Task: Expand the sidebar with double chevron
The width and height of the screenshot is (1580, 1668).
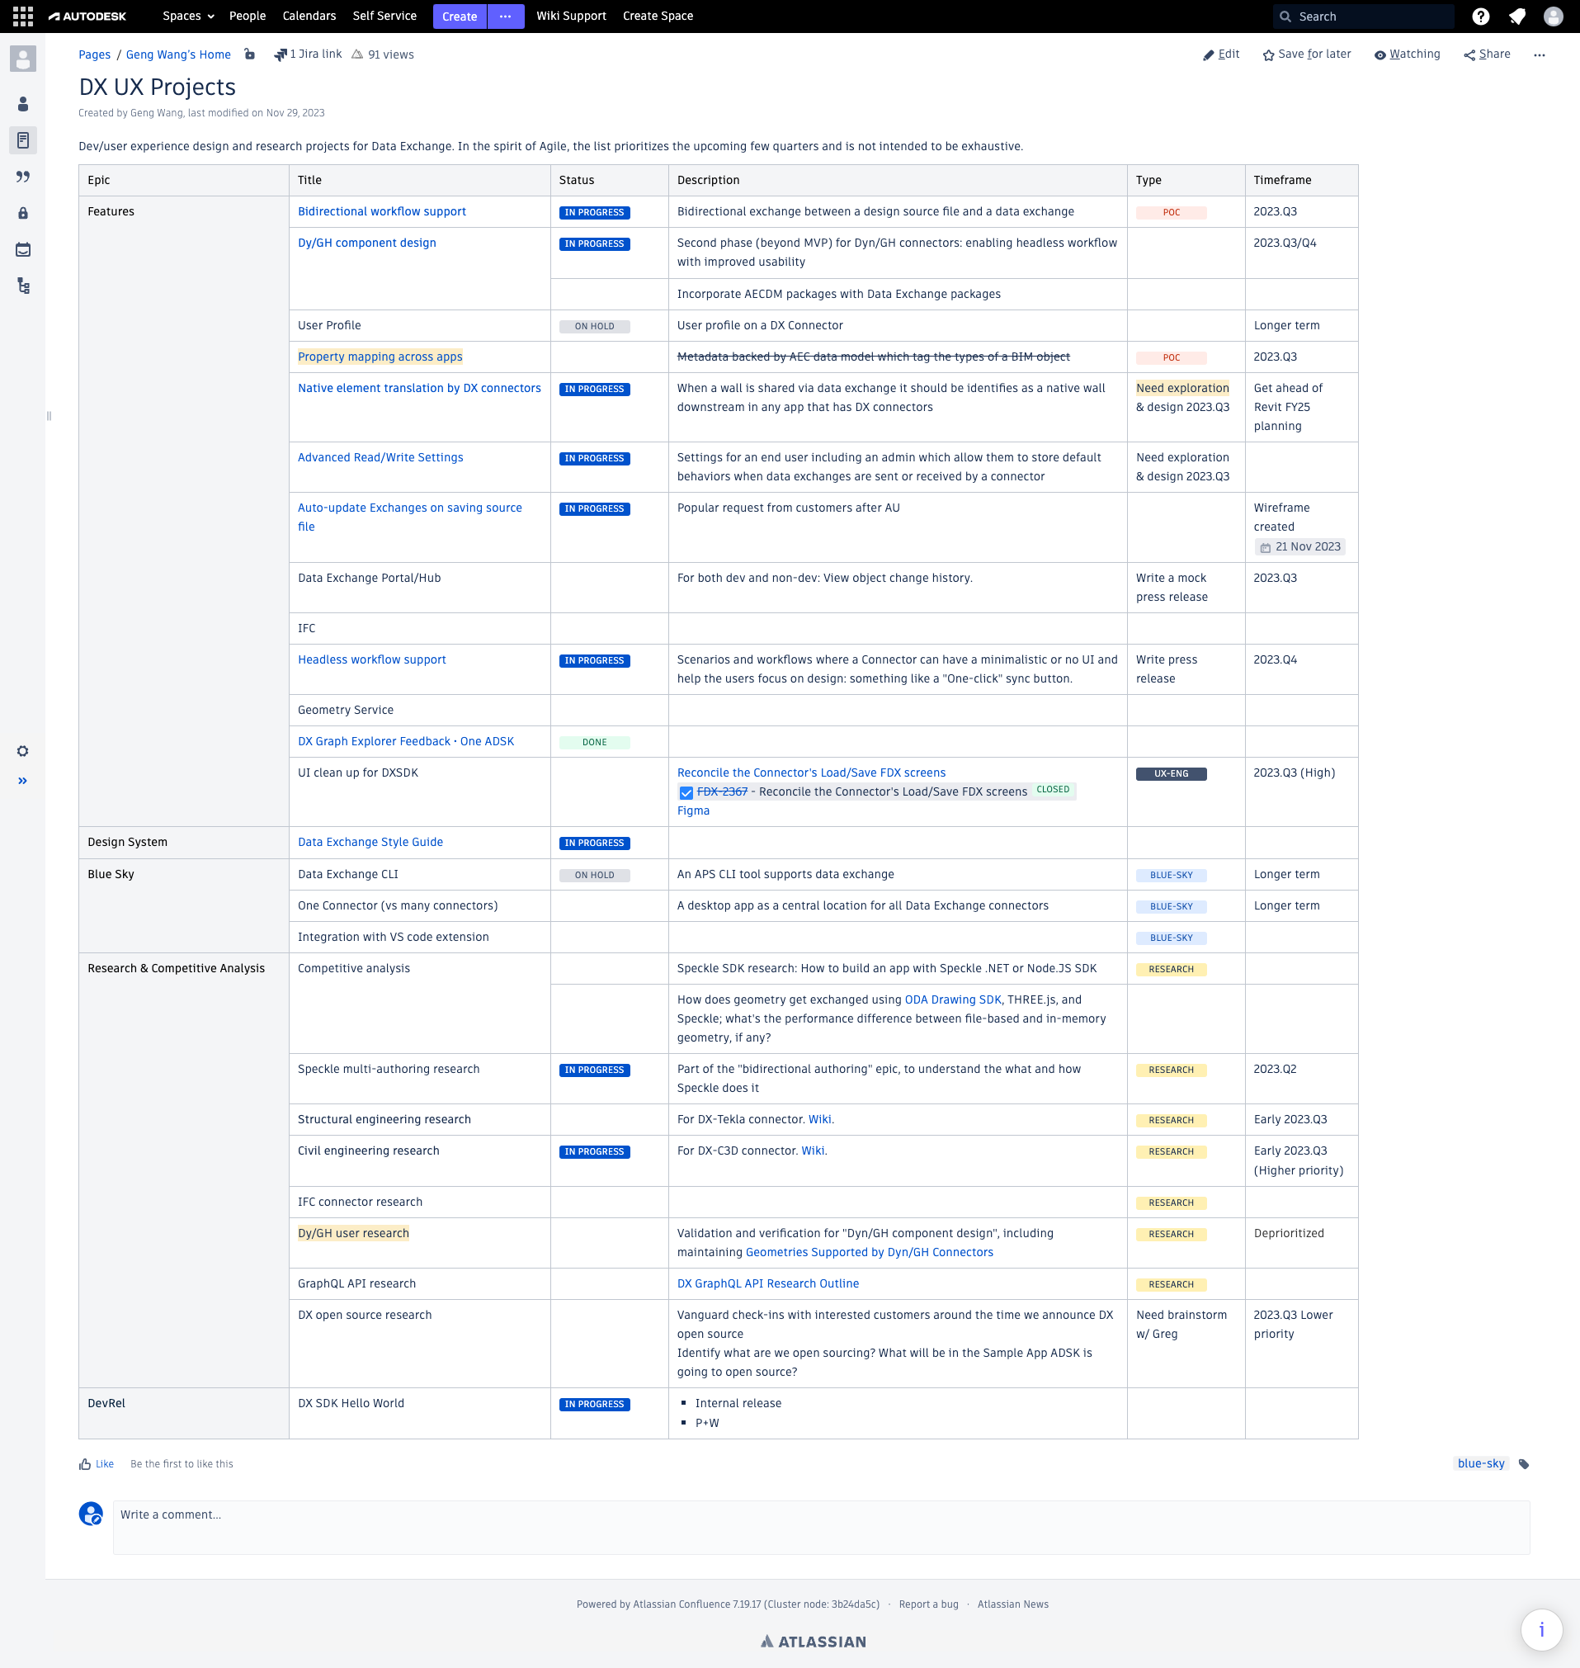Action: (x=23, y=781)
